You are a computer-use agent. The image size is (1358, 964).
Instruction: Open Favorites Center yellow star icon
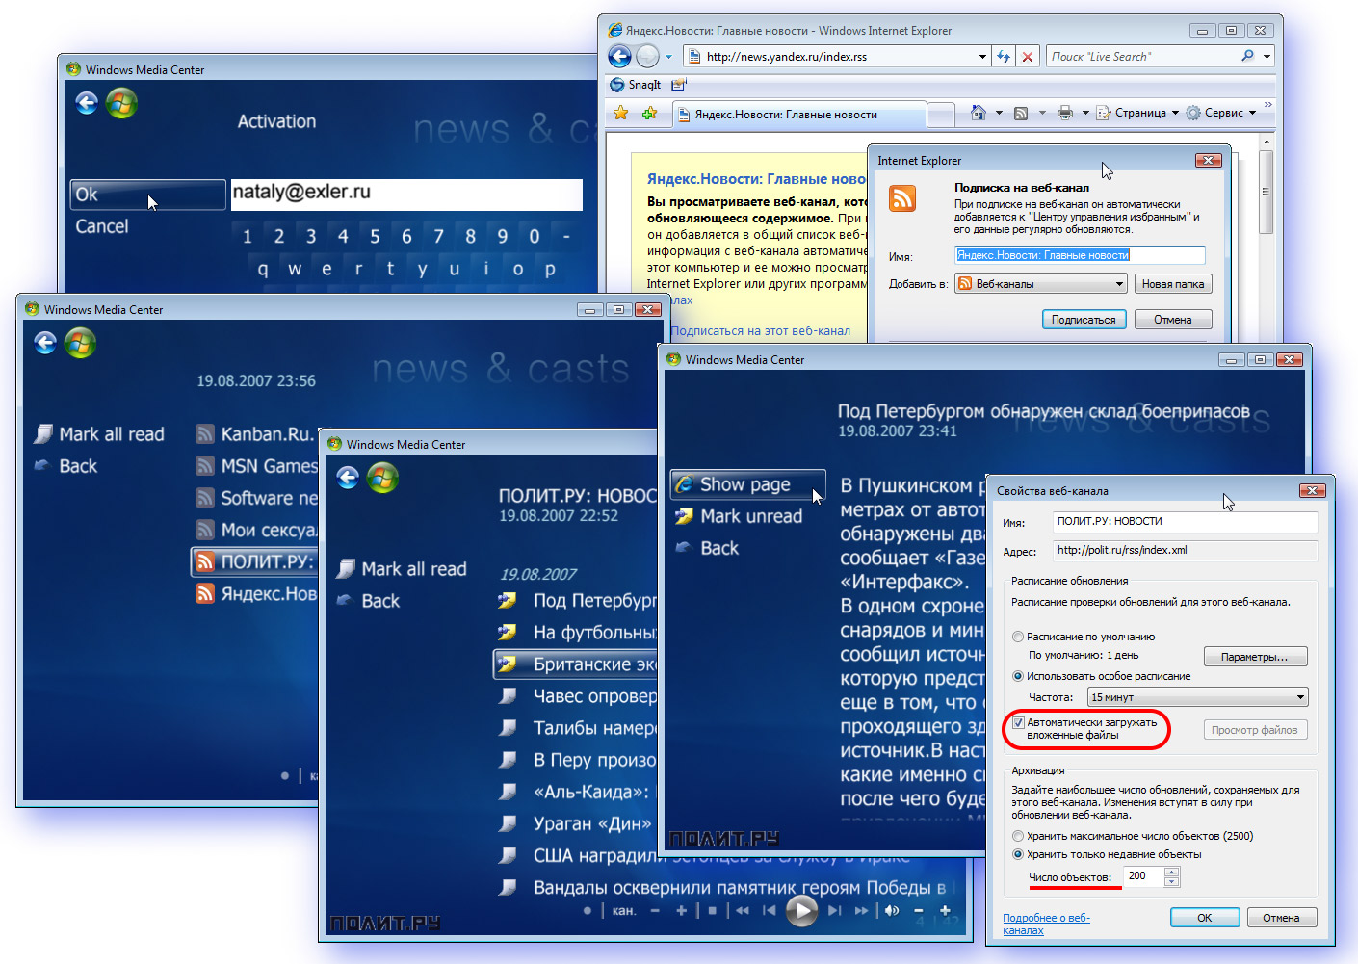pyautogui.click(x=621, y=114)
